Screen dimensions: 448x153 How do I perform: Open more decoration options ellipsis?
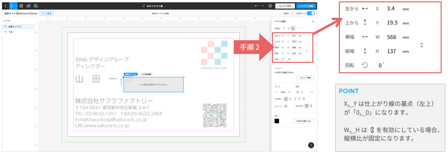point(312,92)
